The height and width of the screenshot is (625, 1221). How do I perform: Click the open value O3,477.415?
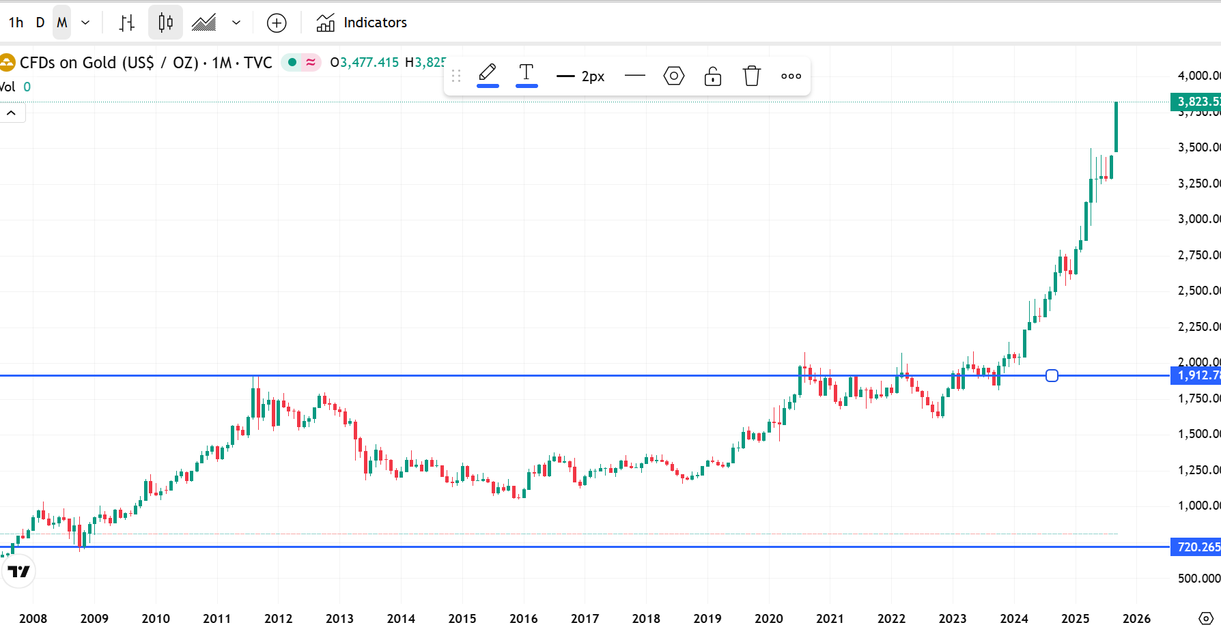click(x=365, y=63)
